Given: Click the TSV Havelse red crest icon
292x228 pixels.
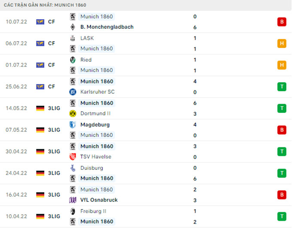Looking at the screenshot, I should [x=73, y=157].
